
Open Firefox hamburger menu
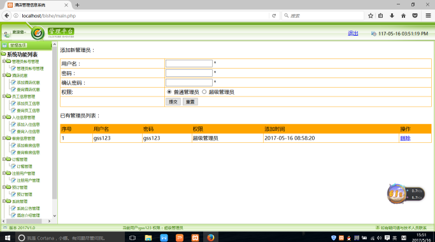(x=428, y=16)
